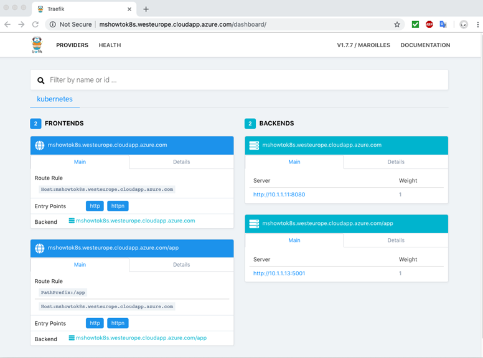Open the PROVIDERS menu item
This screenshot has width=483, height=358.
[72, 45]
